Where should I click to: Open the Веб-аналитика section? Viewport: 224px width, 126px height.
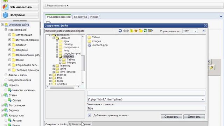[x=20, y=7]
